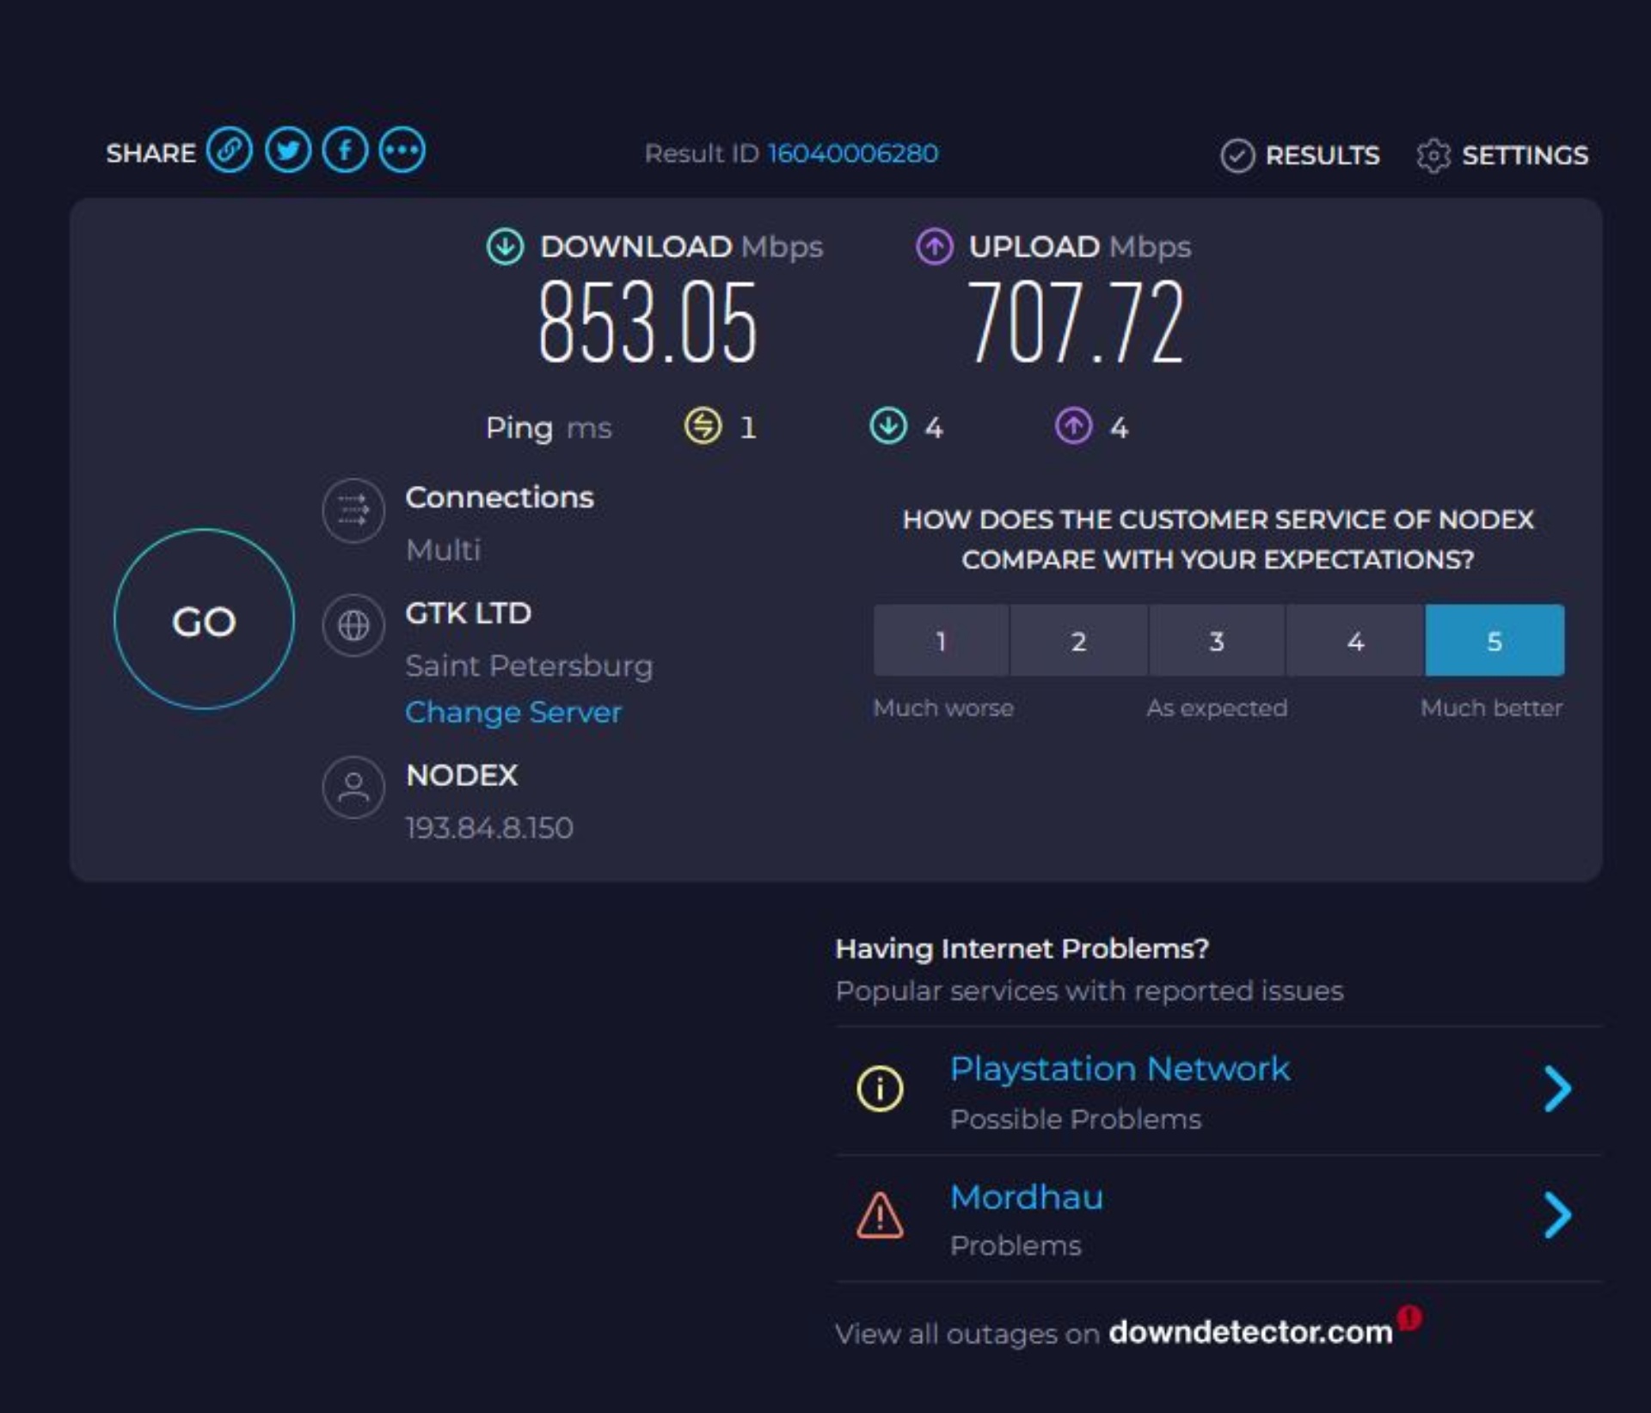Click the 707.72 upload speed value

tap(1076, 323)
